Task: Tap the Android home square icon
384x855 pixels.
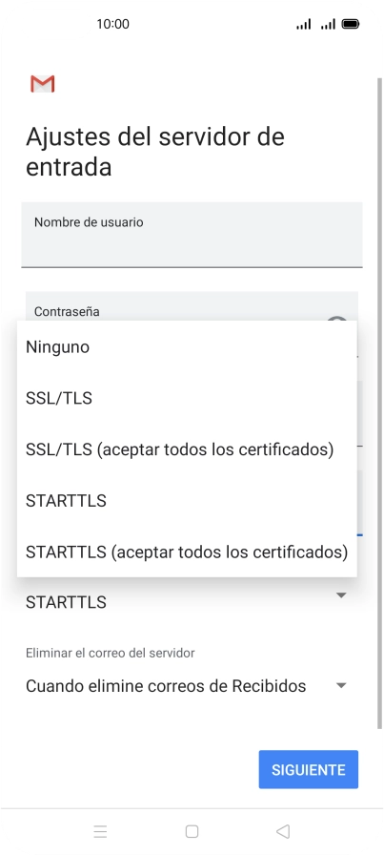Action: coord(192,831)
